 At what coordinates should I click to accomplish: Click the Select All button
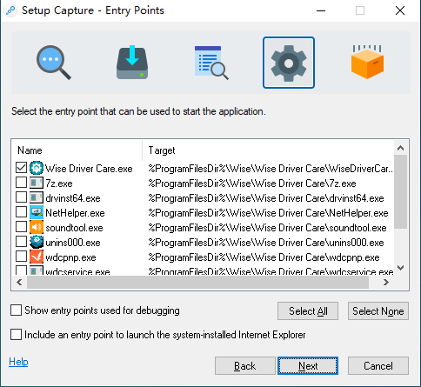(x=308, y=311)
